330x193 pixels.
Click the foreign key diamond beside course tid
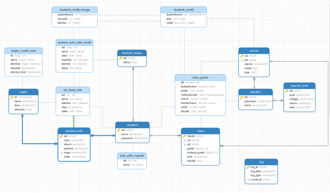coord(242,60)
